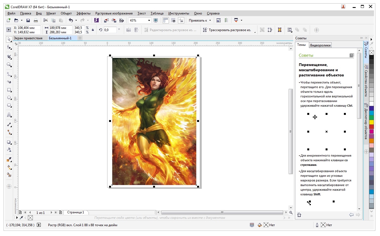
Task: Open the zoom level 43% dropdown
Action: pos(149,20)
